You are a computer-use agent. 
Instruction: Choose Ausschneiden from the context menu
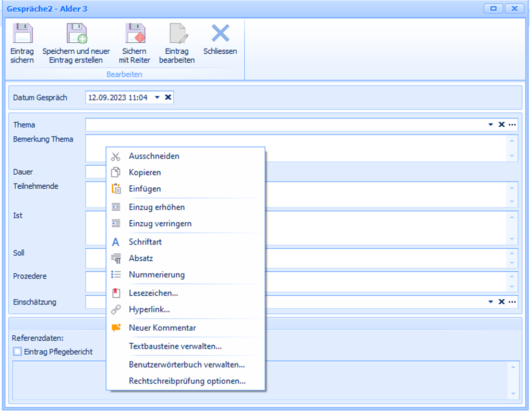154,156
